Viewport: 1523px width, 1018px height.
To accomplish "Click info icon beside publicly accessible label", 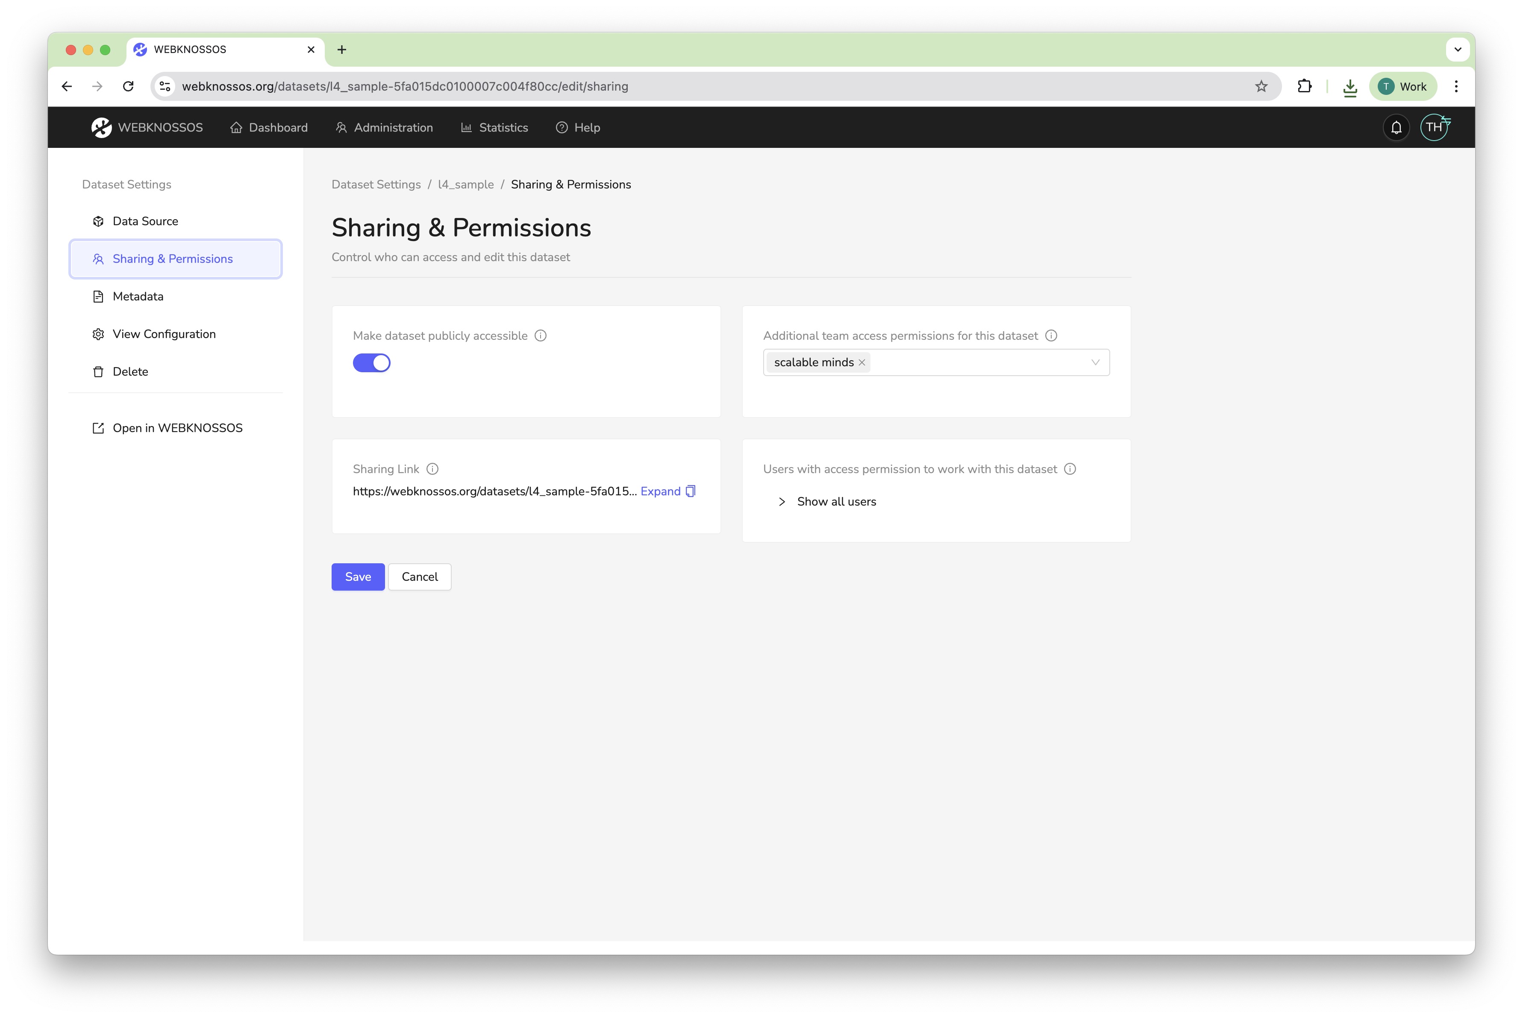I will tap(540, 335).
